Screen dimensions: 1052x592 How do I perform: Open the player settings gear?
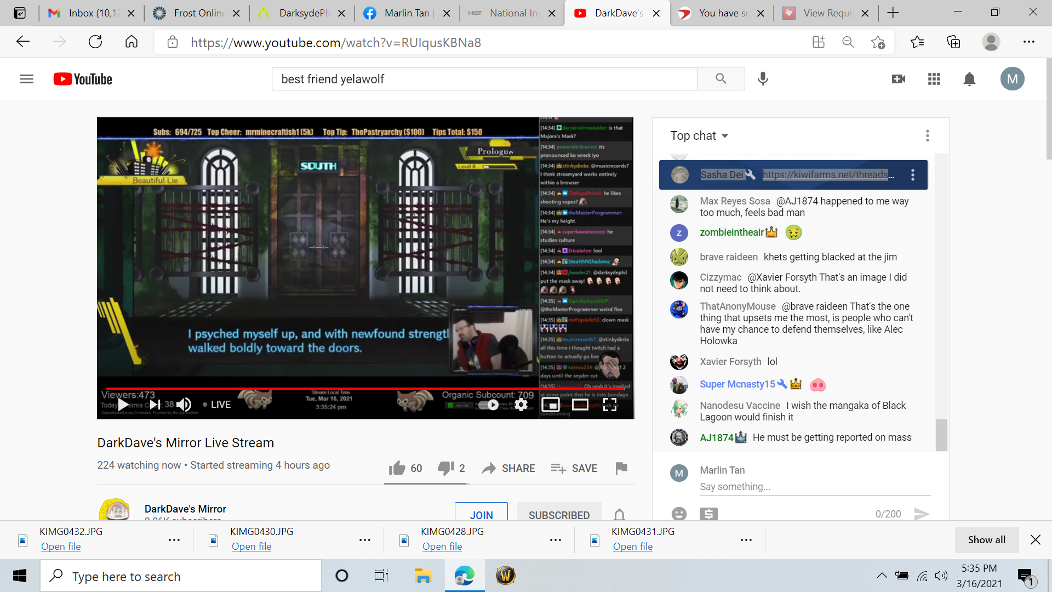521,405
